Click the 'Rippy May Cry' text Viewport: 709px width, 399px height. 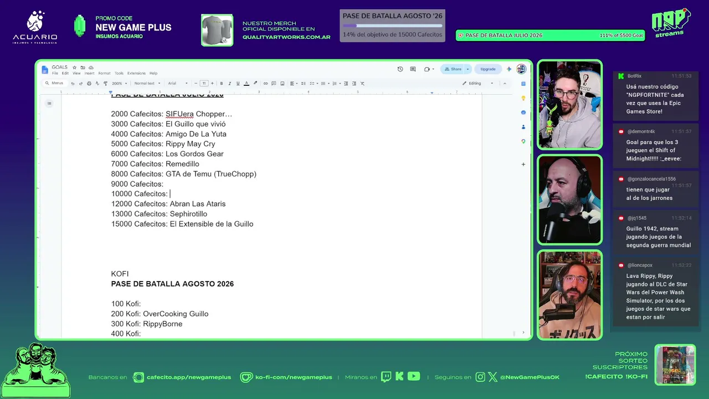coord(191,144)
